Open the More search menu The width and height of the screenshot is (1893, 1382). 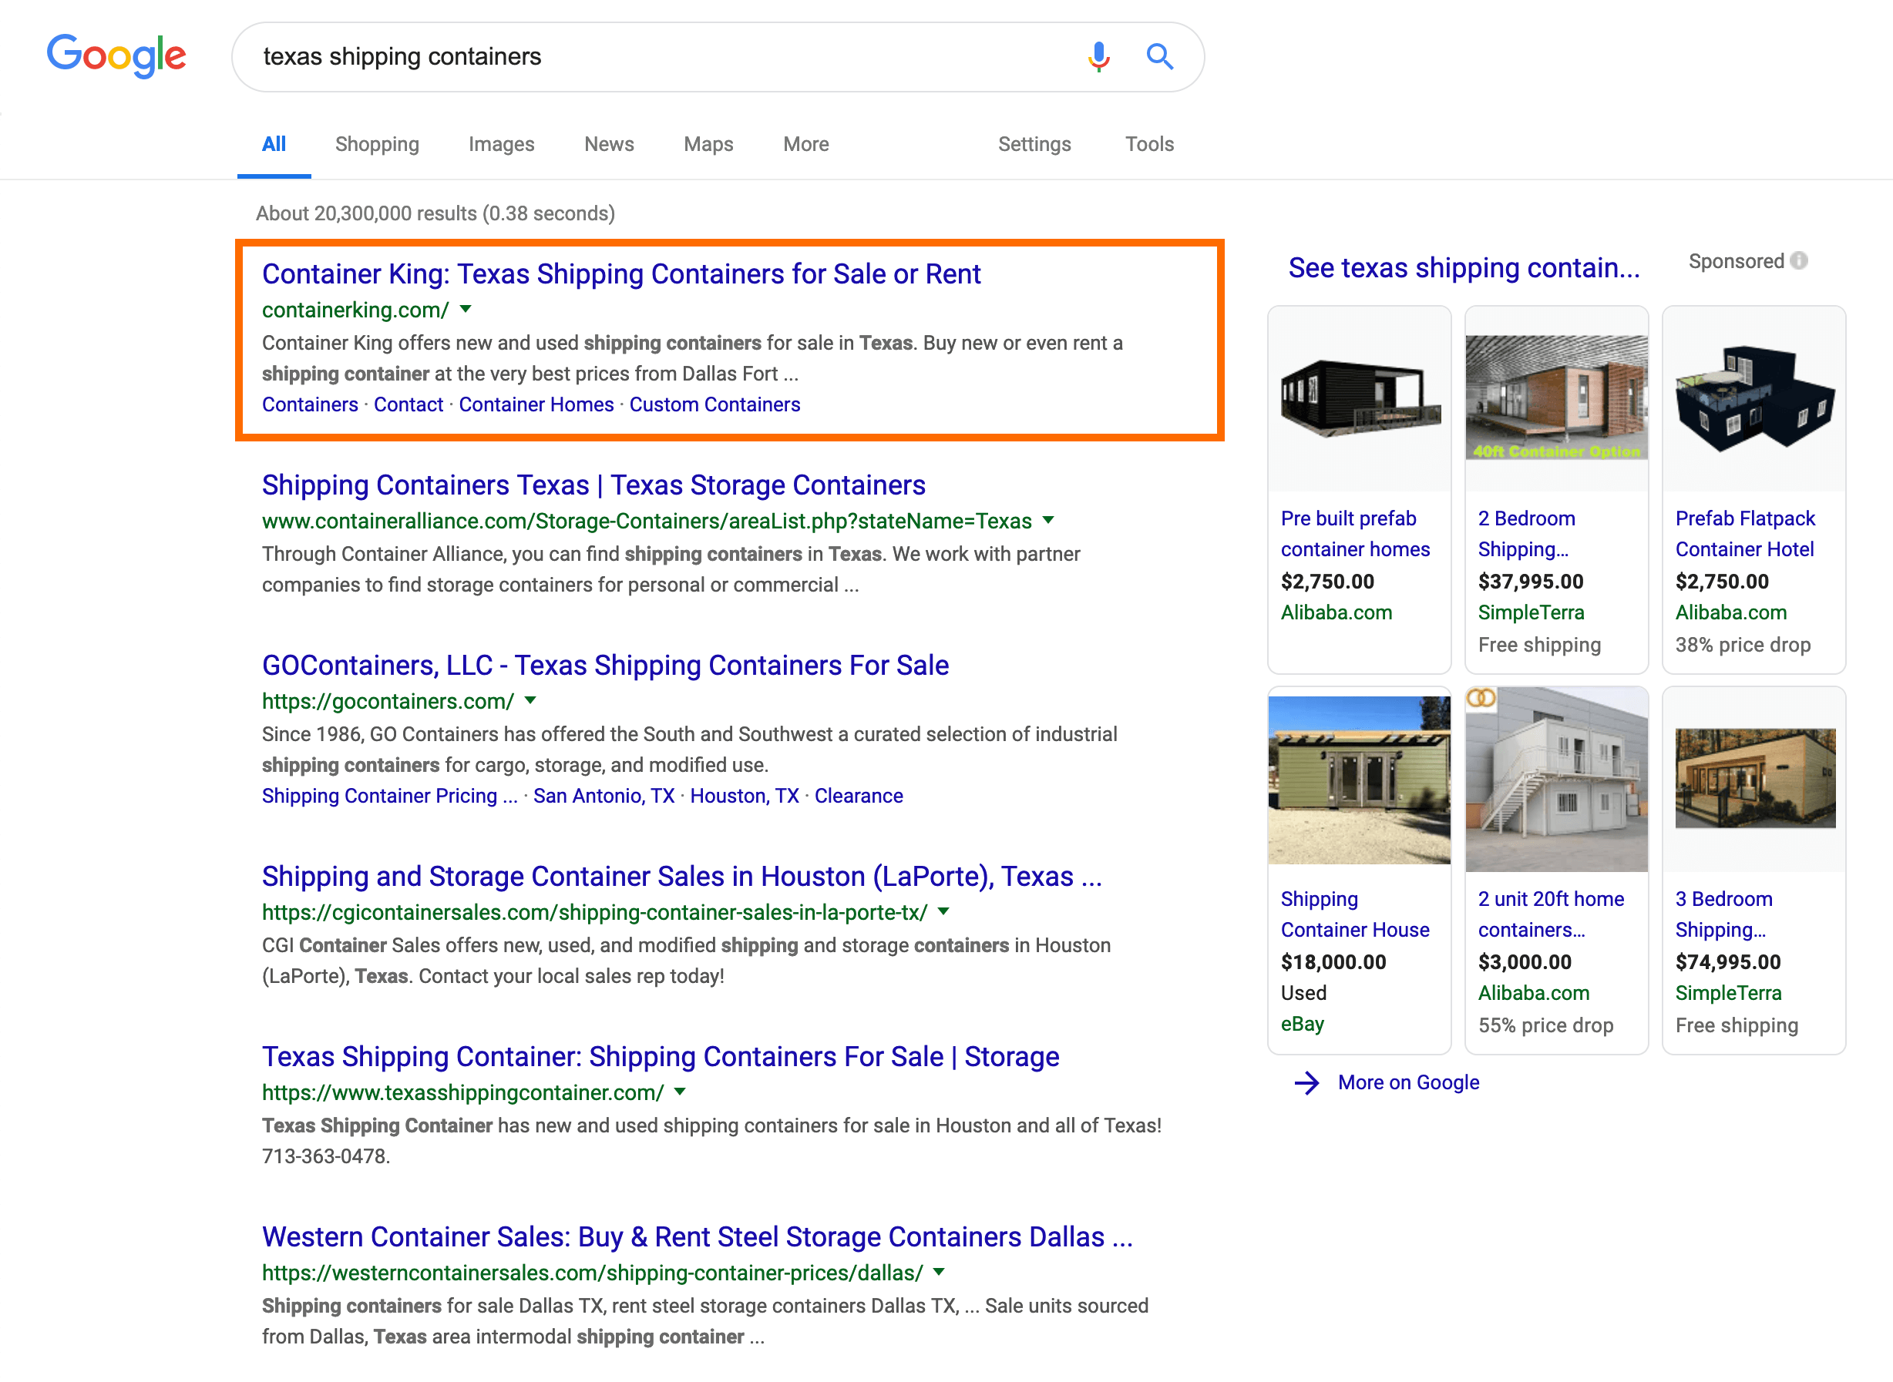806,144
